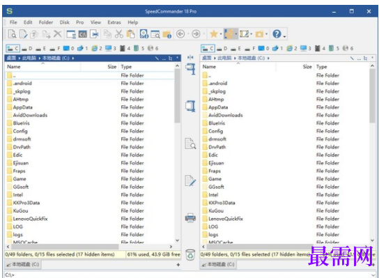Open the Help icon dropdown arrow
The height and width of the screenshot is (278, 386).
pyautogui.click(x=284, y=36)
